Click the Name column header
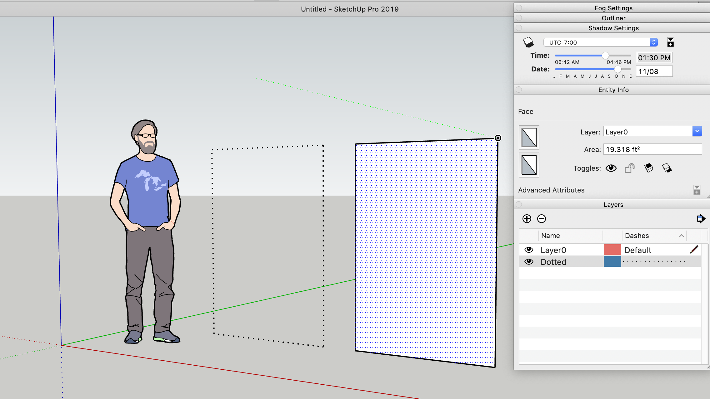710x399 pixels. click(551, 236)
